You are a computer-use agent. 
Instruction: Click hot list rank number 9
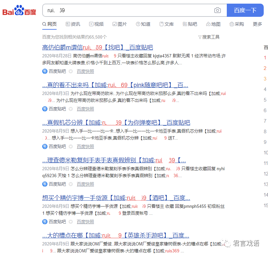tap(265, 142)
